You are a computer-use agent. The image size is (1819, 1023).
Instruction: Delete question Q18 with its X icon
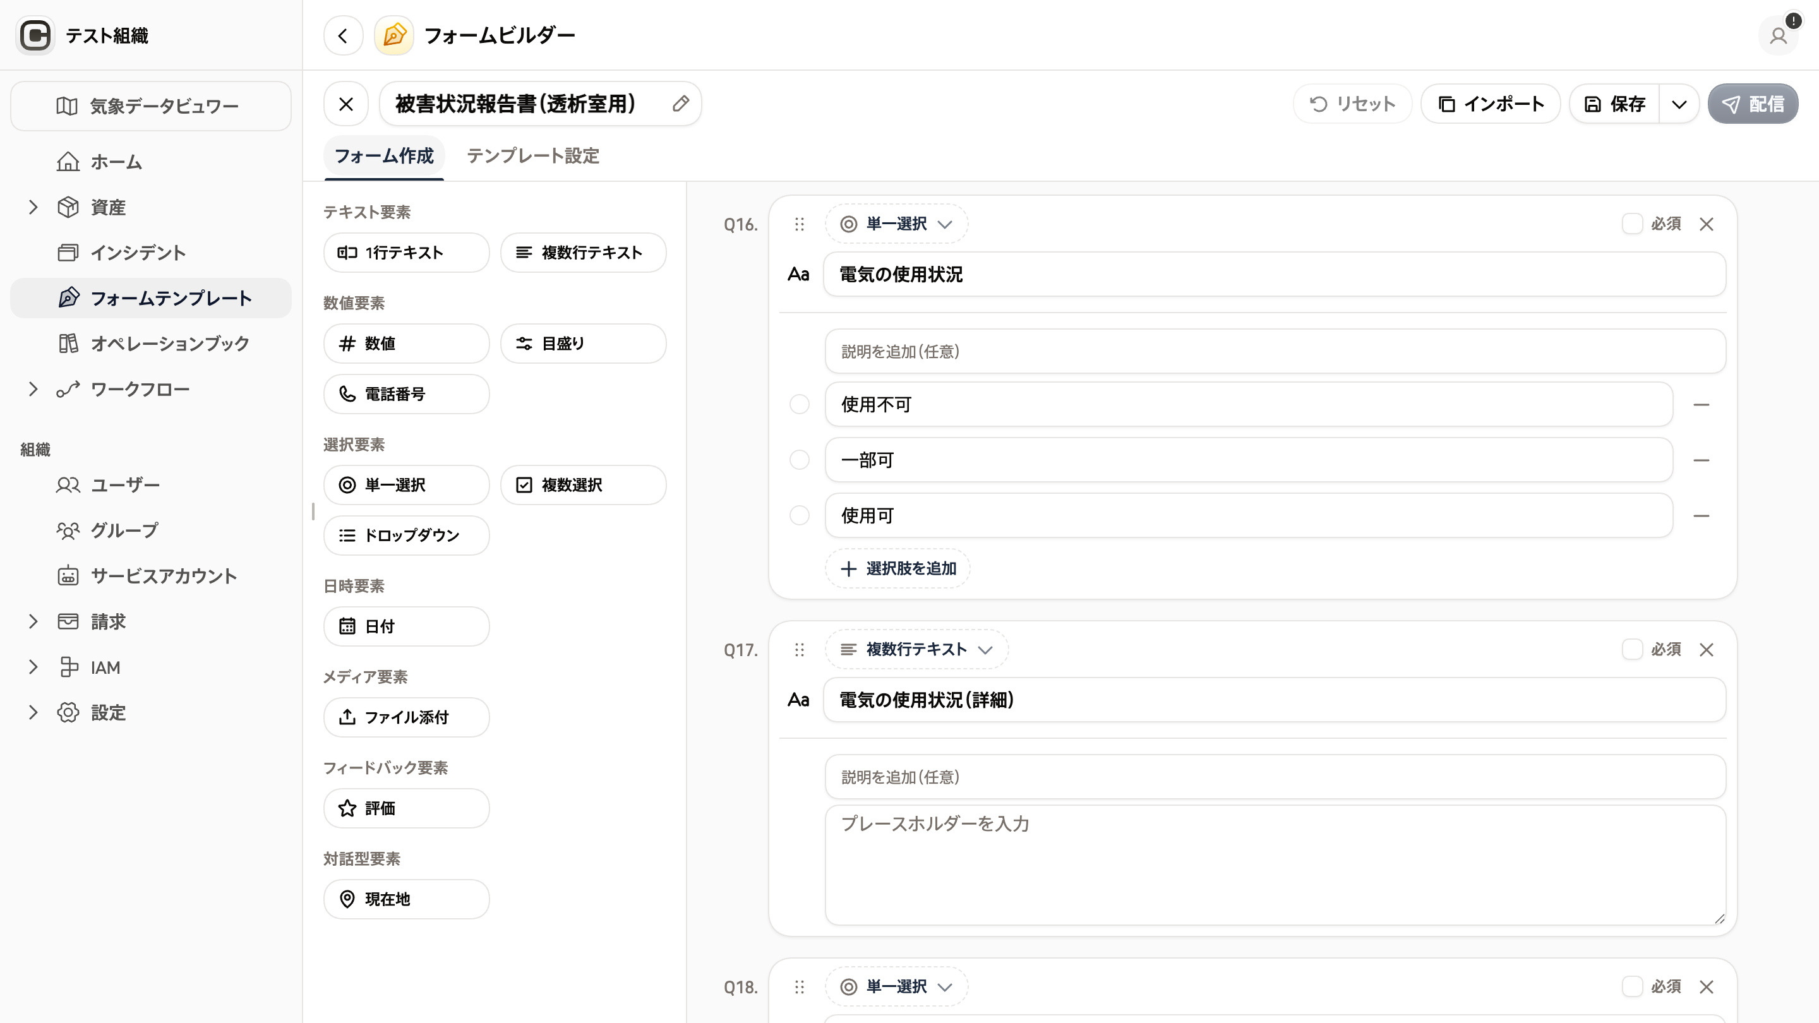click(1707, 987)
